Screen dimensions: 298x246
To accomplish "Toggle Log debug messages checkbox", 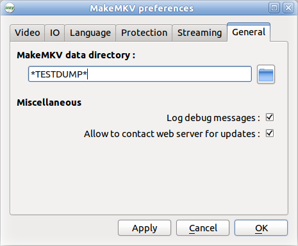I will pyautogui.click(x=270, y=117).
